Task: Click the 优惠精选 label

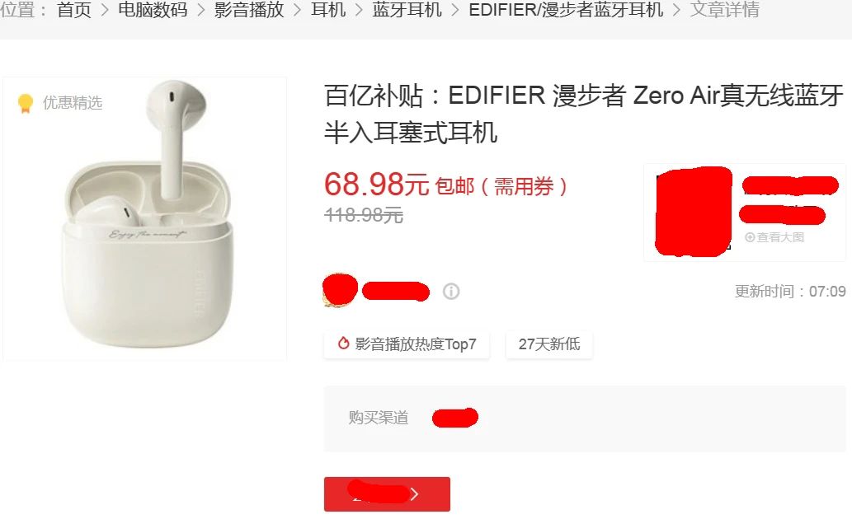Action: (73, 103)
